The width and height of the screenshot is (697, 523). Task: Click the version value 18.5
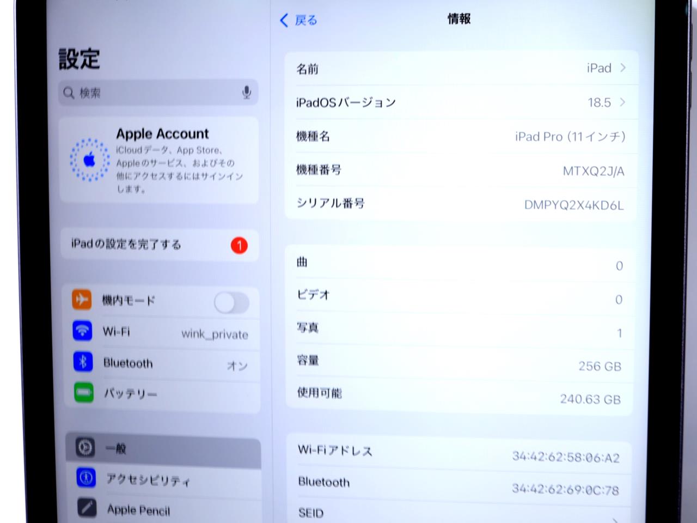point(599,102)
